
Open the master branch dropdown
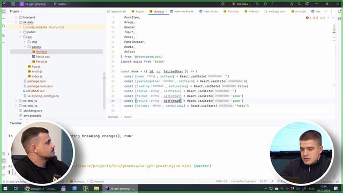click(62, 4)
